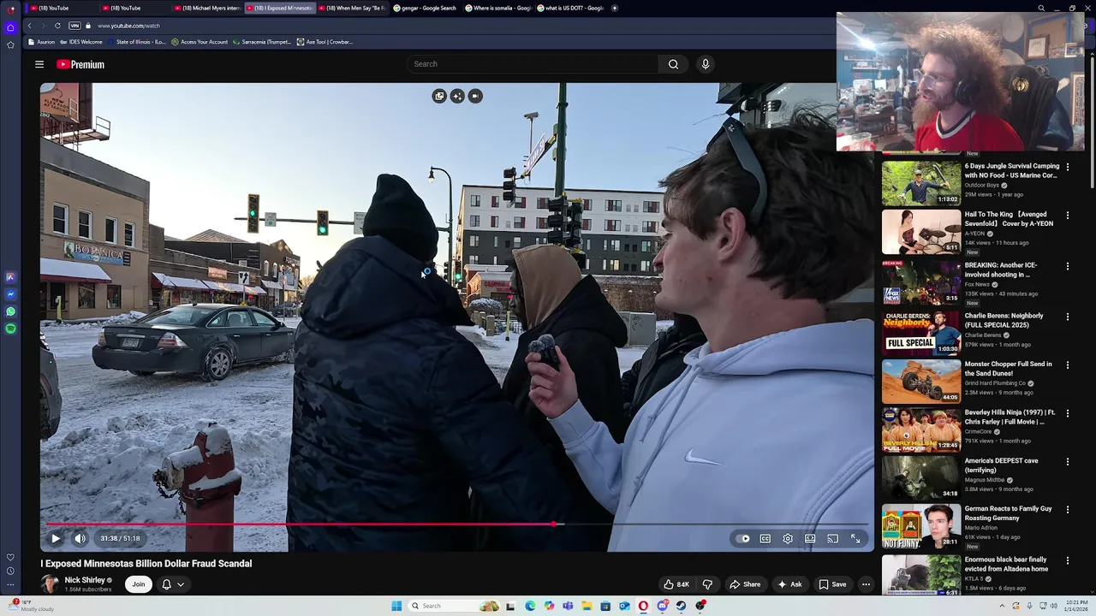Open Asurion bookmark
1096x616 pixels.
pyautogui.click(x=42, y=42)
